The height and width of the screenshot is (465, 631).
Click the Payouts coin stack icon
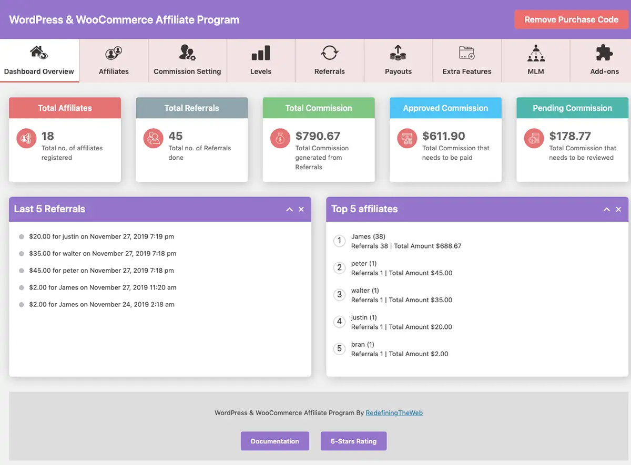[398, 53]
